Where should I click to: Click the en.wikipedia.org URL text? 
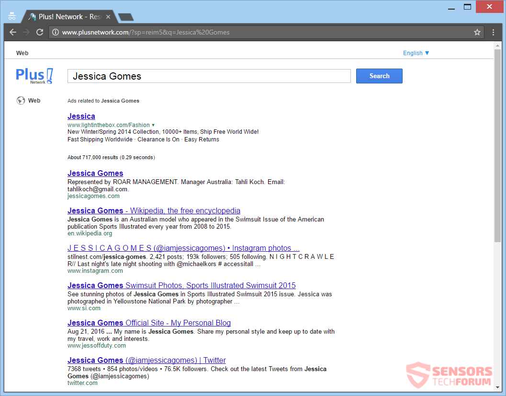pyautogui.click(x=90, y=233)
